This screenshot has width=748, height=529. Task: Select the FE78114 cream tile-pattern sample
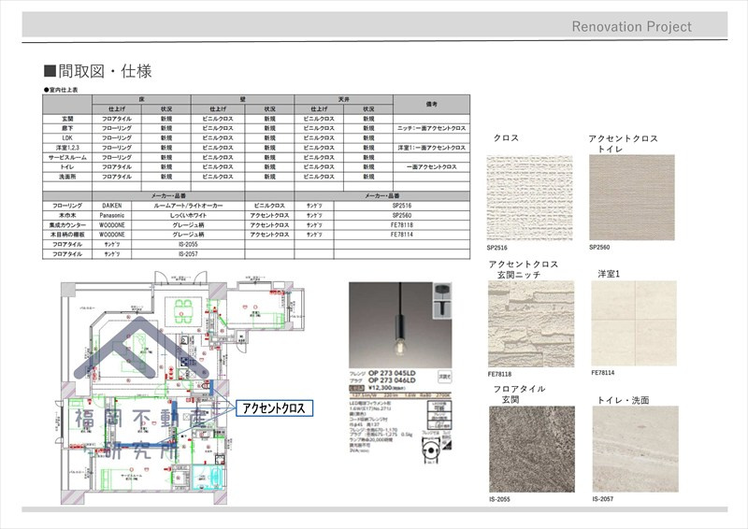click(x=634, y=323)
